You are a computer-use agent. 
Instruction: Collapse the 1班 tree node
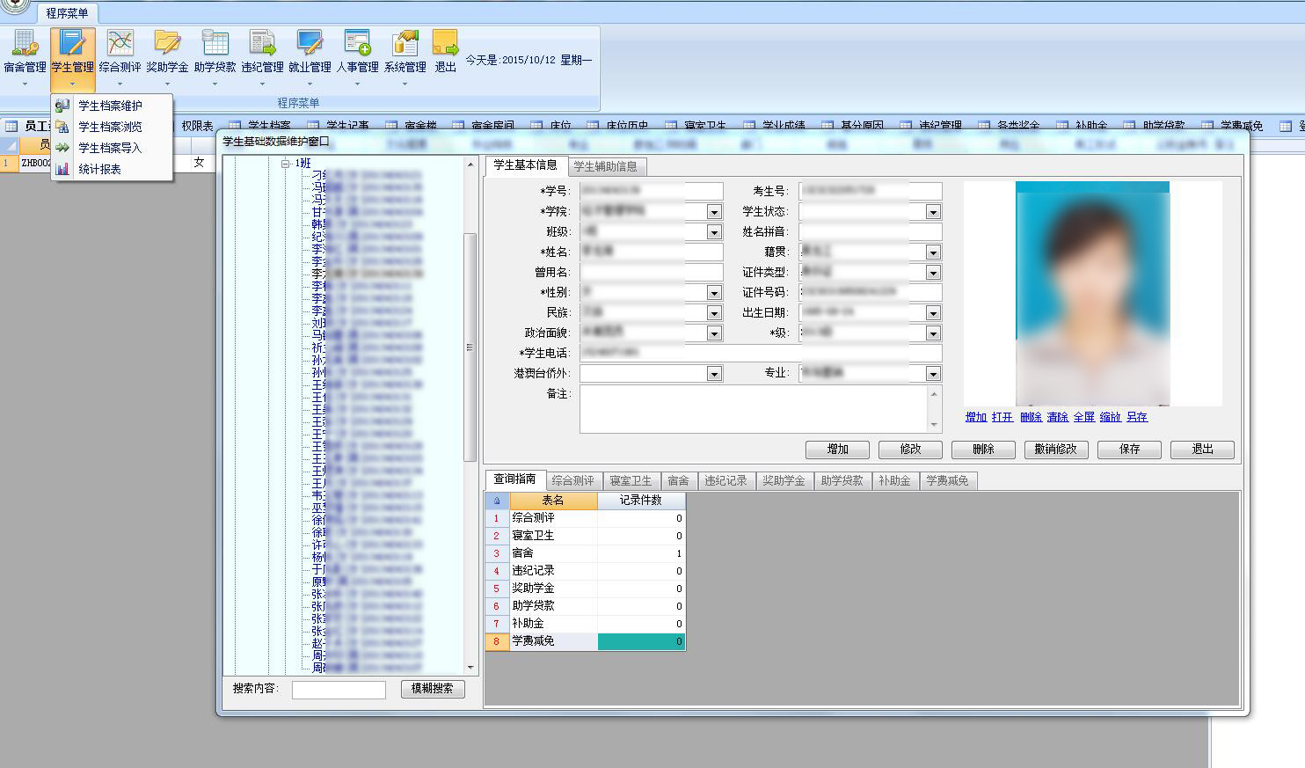(286, 164)
